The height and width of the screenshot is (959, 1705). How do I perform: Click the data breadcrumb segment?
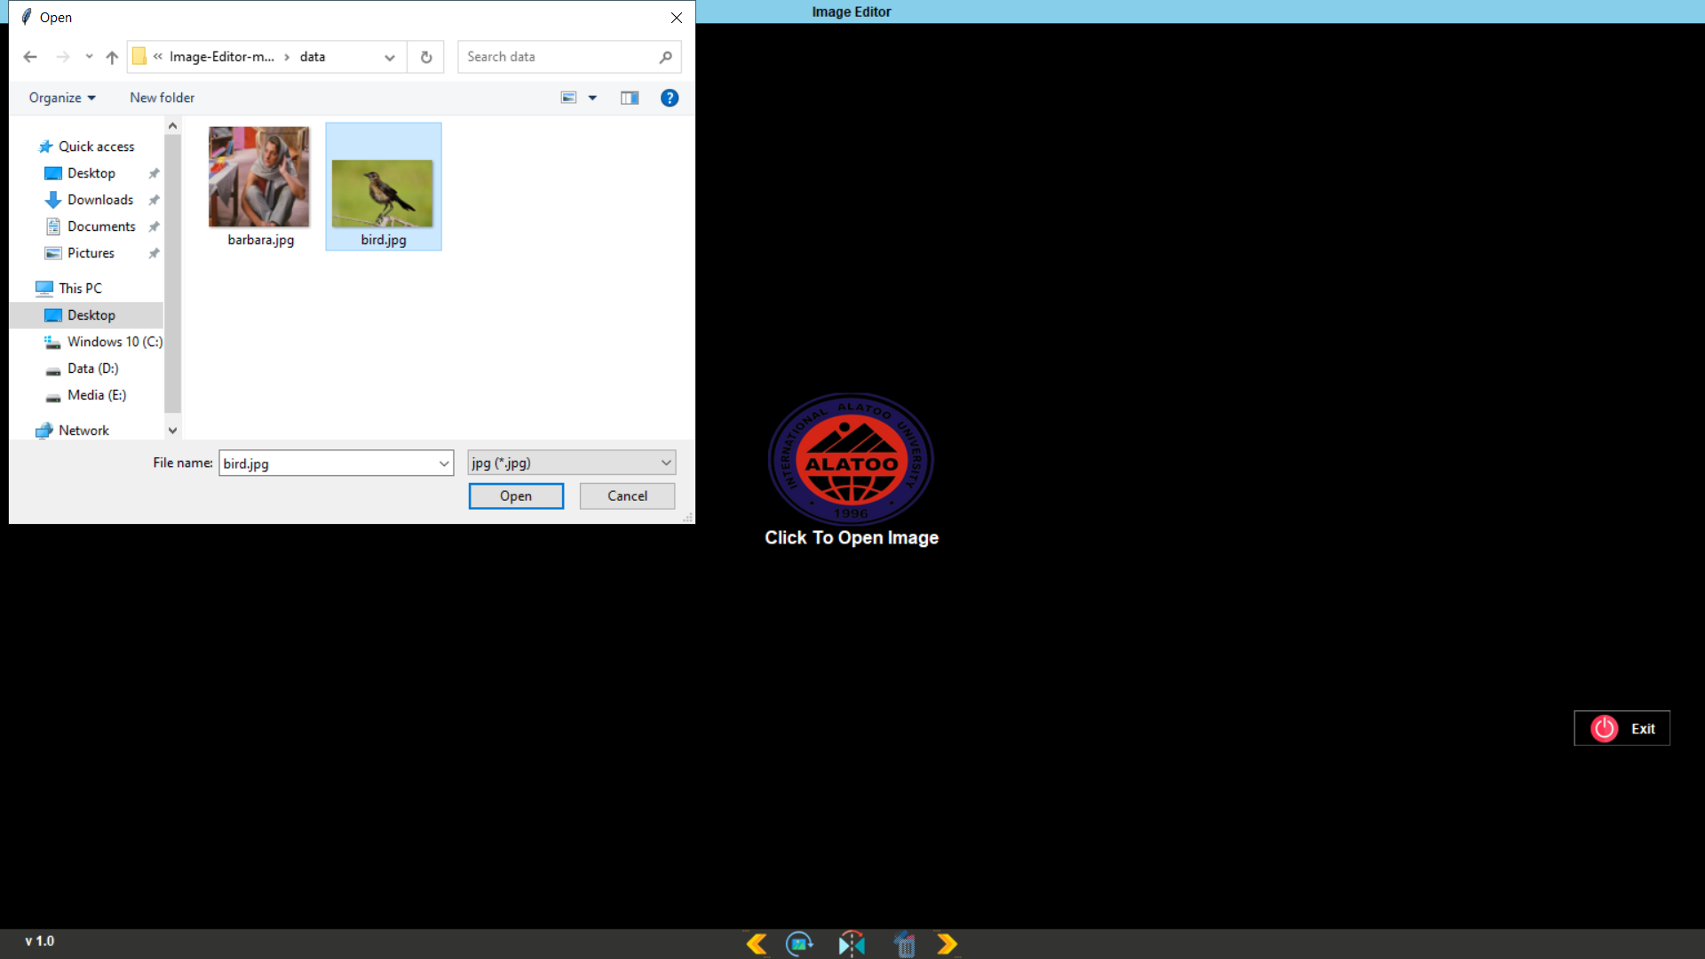313,57
